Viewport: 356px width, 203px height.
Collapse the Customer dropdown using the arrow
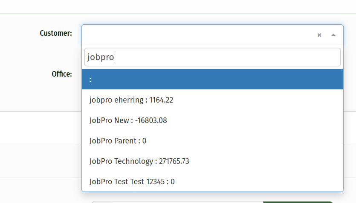click(x=333, y=35)
